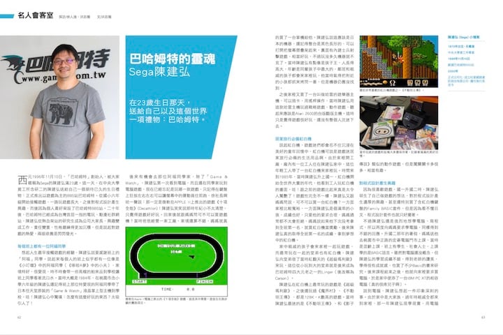Click the photo of game discs and console
This screenshot has height=335, width=503.
tap(399, 123)
